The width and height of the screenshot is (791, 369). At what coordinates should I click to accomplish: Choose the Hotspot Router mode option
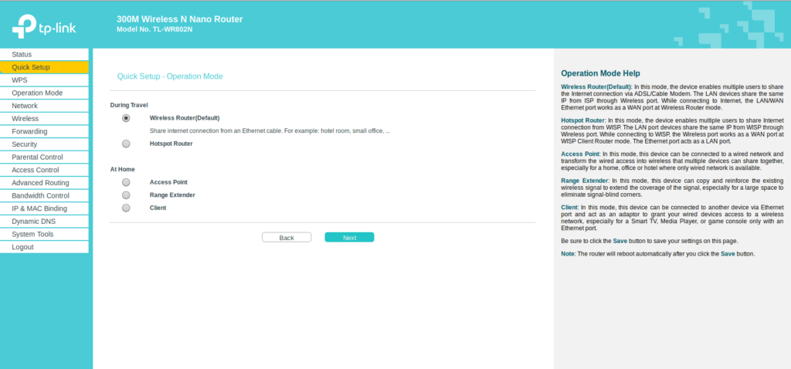point(126,144)
